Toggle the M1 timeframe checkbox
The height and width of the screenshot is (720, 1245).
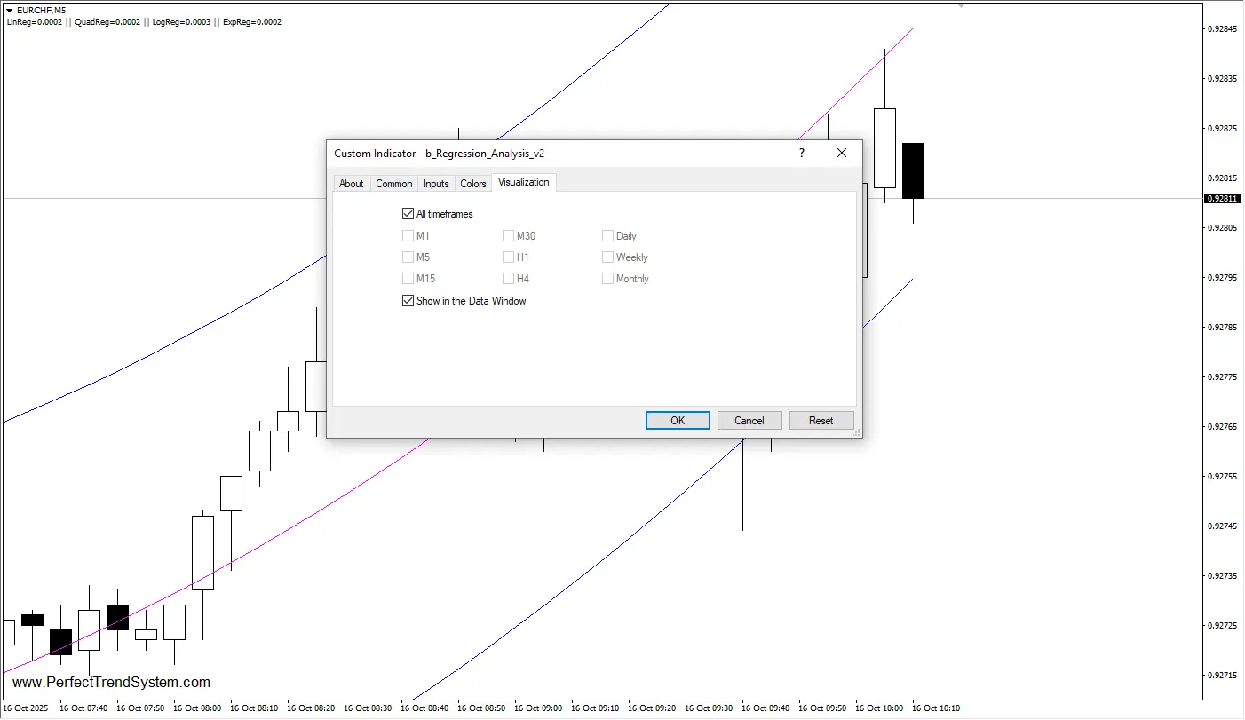click(408, 235)
